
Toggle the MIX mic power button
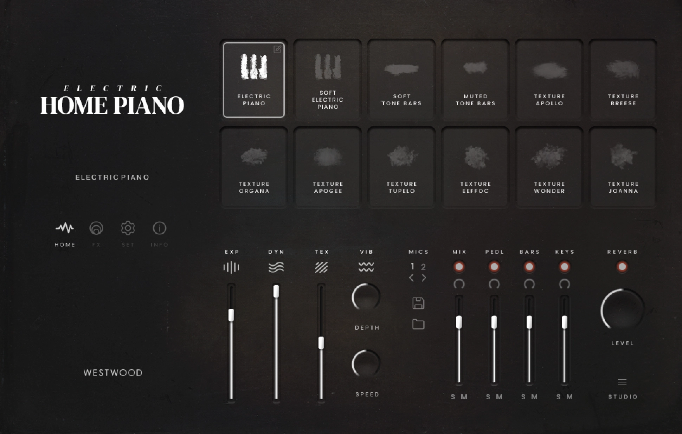459,267
